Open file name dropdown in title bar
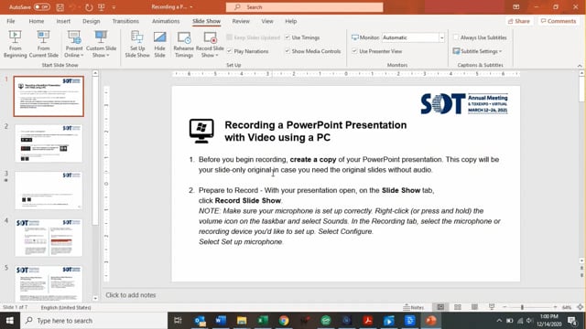The height and width of the screenshot is (329, 586). (191, 7)
